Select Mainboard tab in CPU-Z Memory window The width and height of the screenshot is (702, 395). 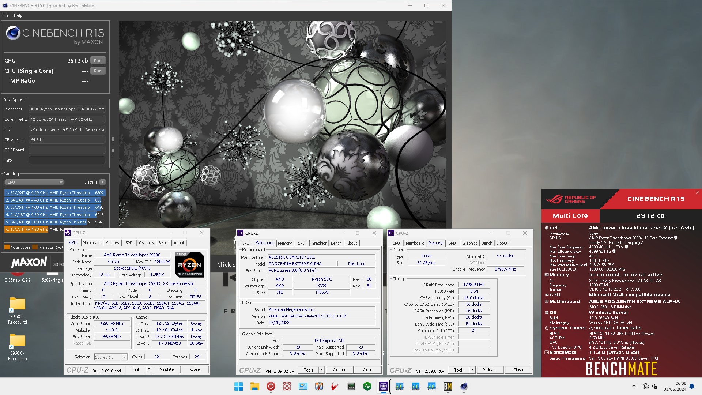[x=415, y=243]
